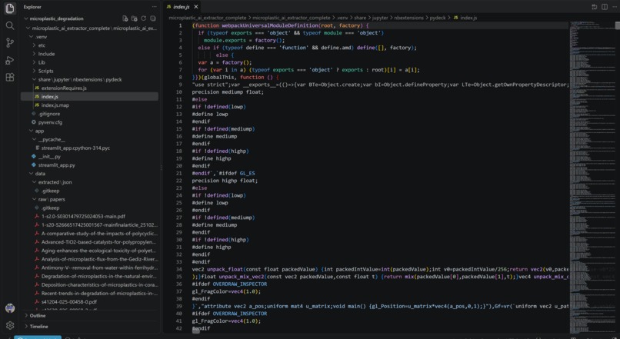The image size is (620, 339).
Task: Click the New Folder icon in Explorer
Action: tap(134, 18)
